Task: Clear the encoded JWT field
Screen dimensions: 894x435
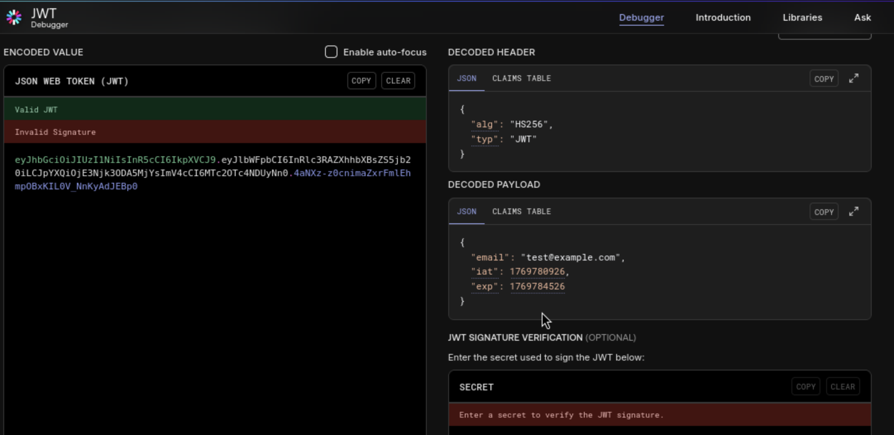Action: pos(398,81)
